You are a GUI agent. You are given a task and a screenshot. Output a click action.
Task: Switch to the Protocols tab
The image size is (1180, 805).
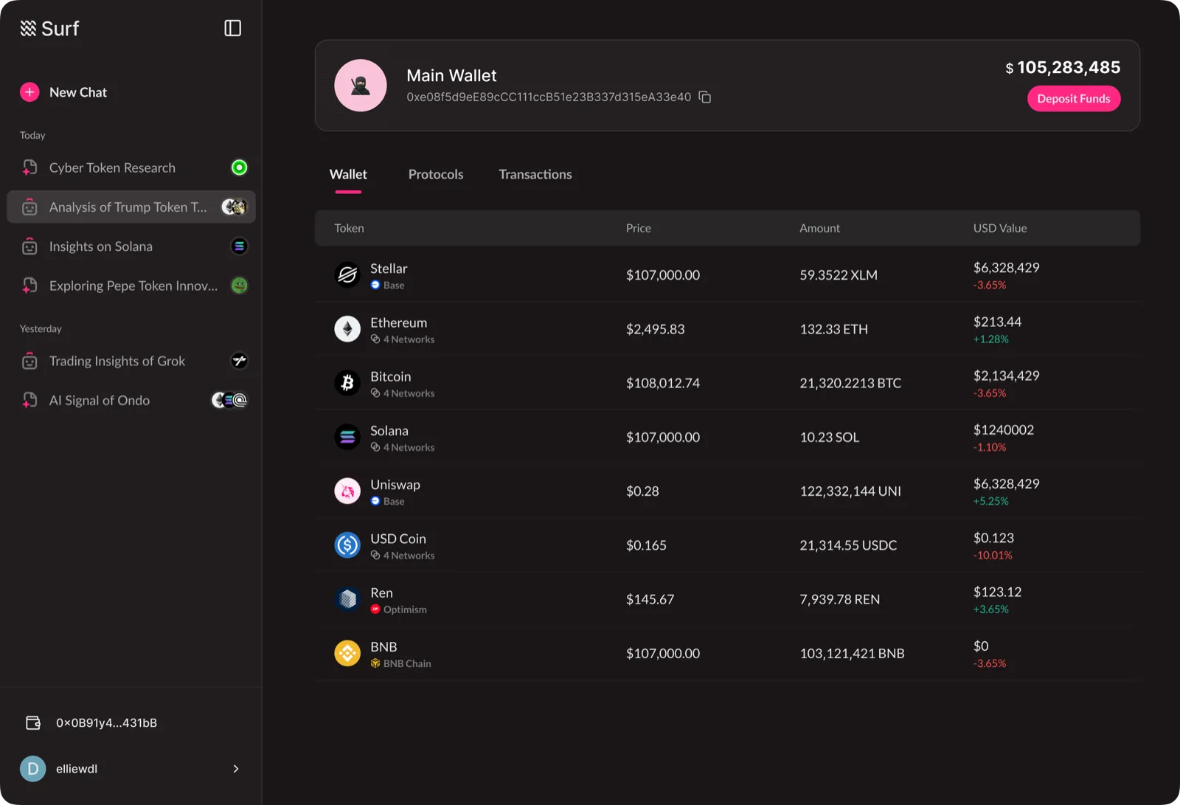(436, 175)
